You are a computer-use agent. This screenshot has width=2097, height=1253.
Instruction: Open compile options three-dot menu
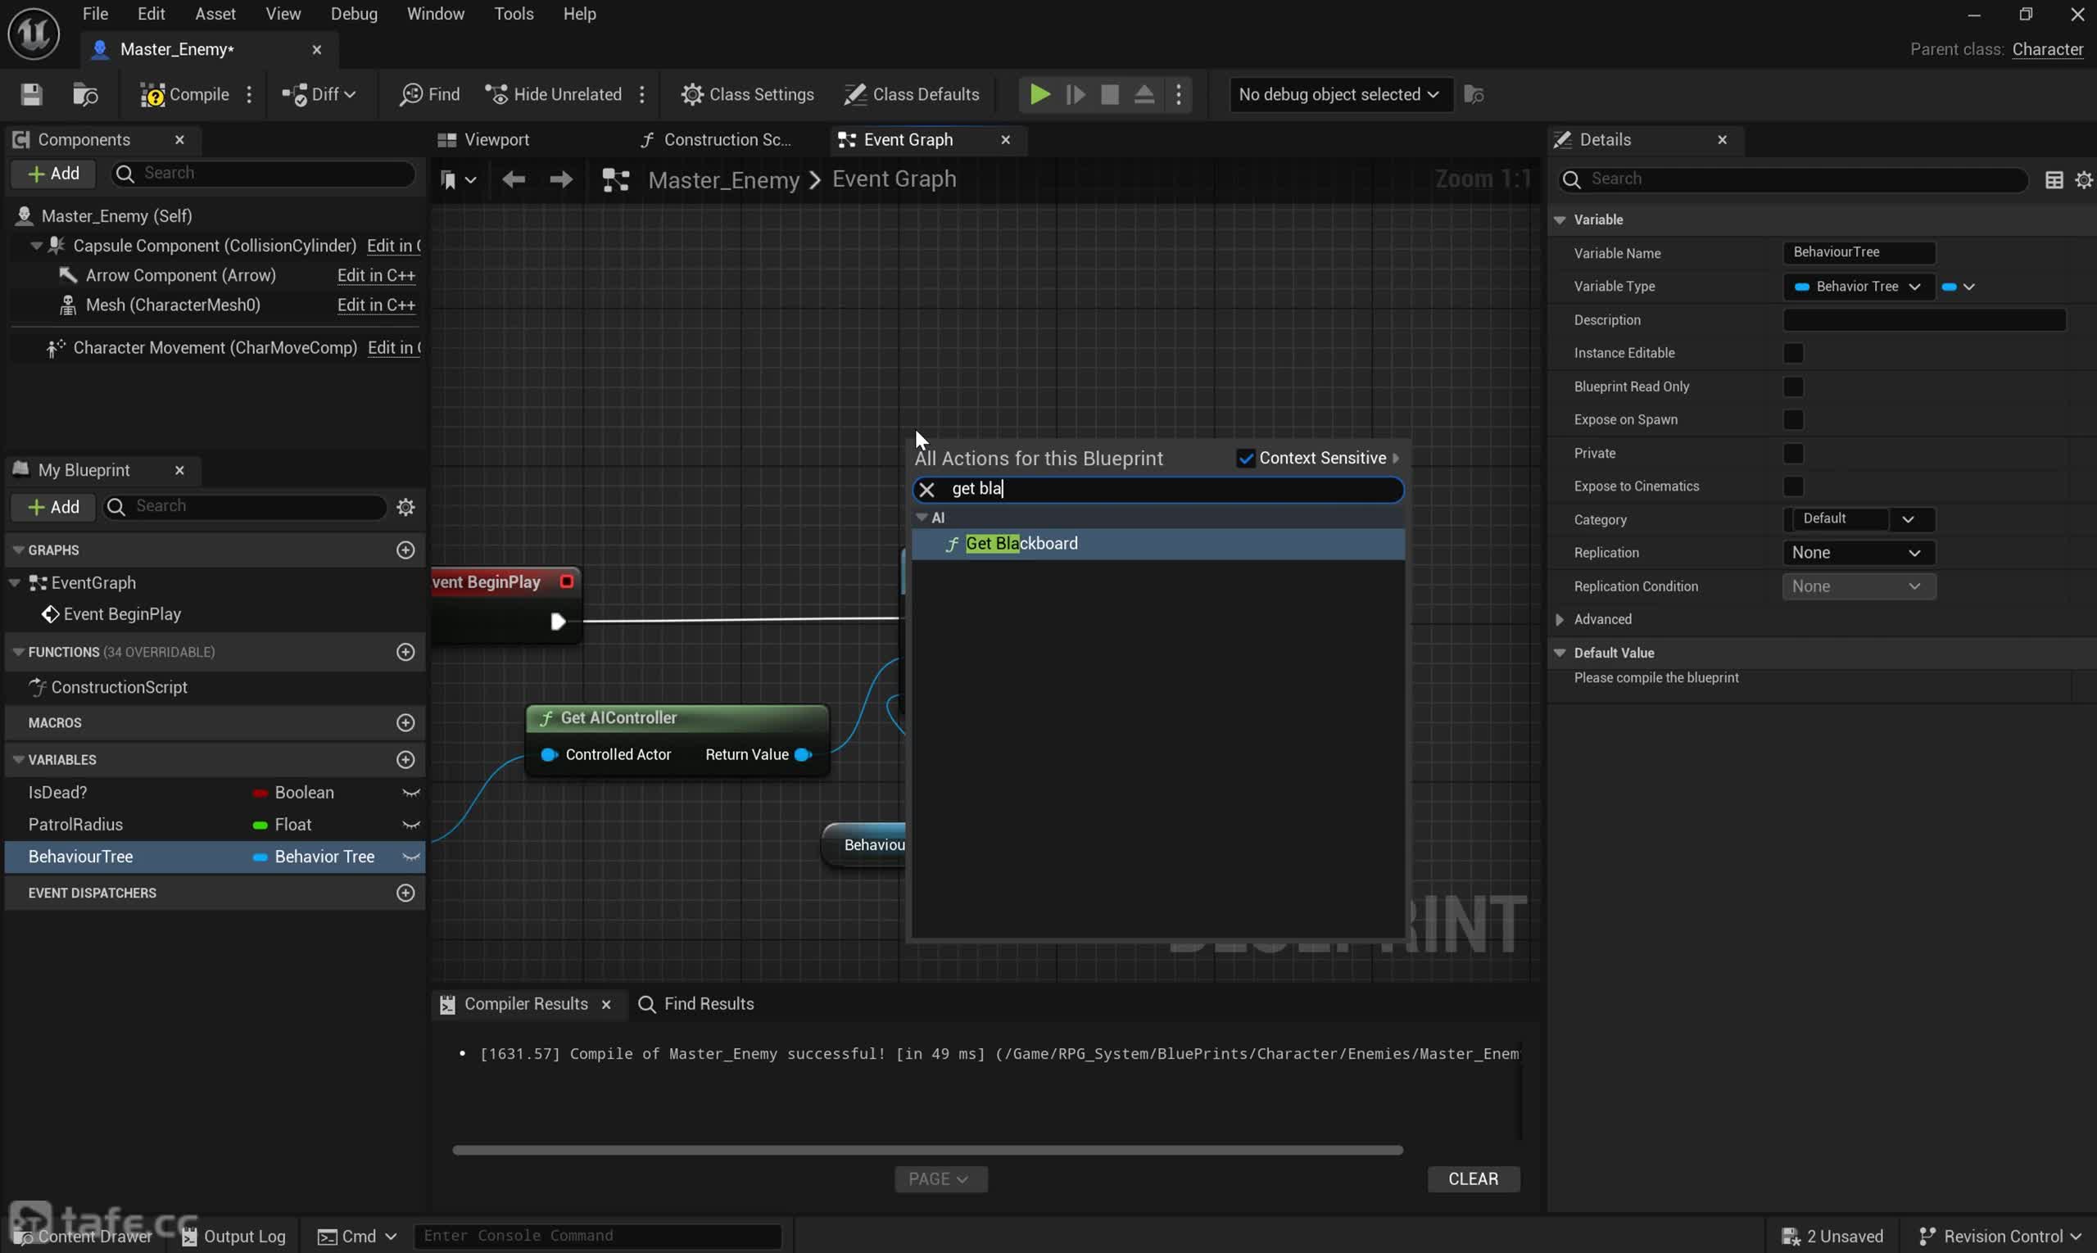tap(249, 94)
